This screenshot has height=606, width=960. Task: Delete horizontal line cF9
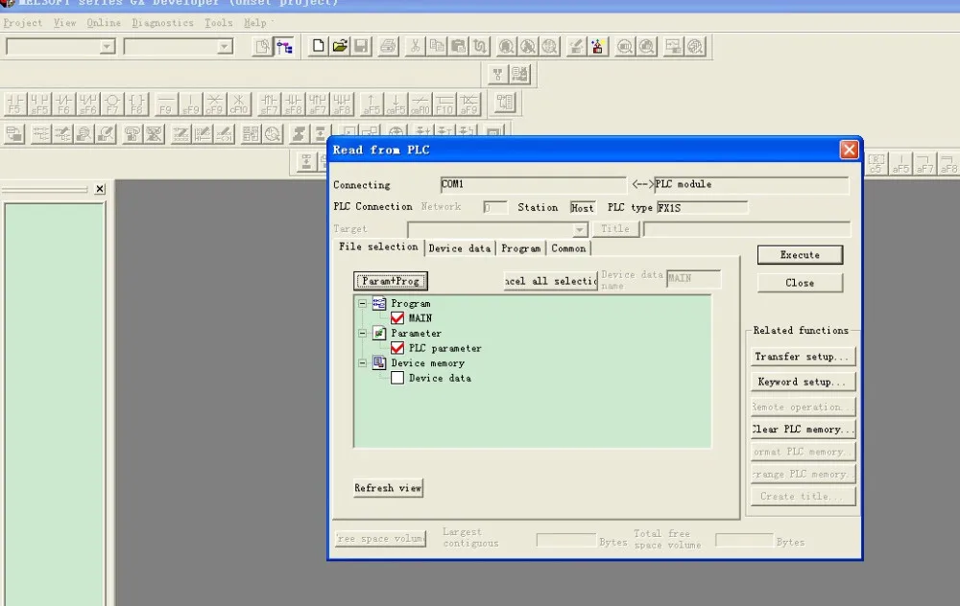pos(214,104)
